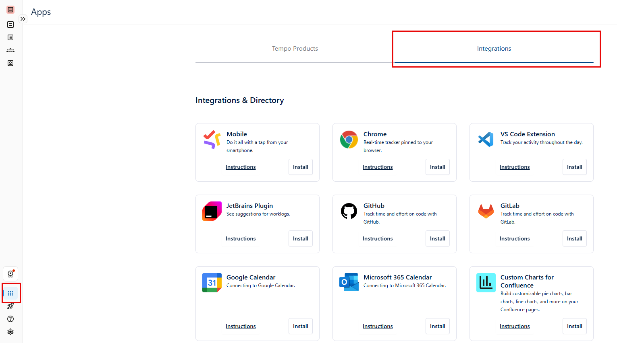Click the GitLab integration logo
The height and width of the screenshot is (343, 617).
(486, 211)
